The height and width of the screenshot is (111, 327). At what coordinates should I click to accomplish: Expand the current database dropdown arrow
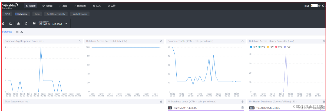click(66, 24)
